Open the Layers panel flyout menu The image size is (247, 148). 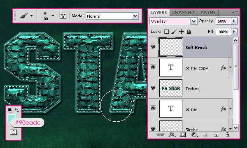235,12
